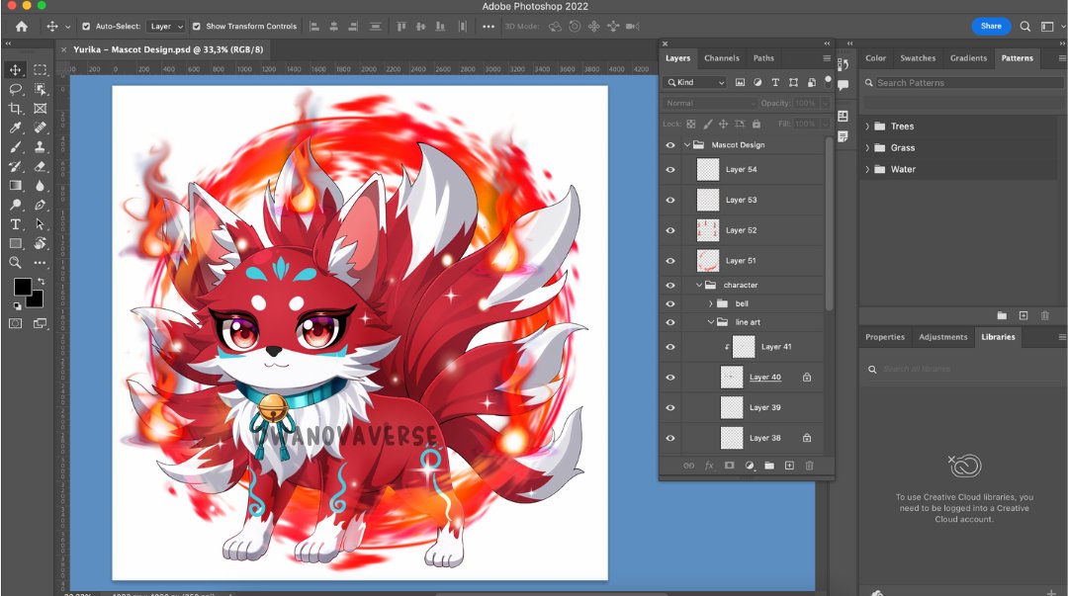Select the Frame tool
Viewport: 1068px width, 596px height.
(41, 109)
